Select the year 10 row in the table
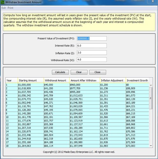This screenshot has height=159, width=158. pos(77,117)
